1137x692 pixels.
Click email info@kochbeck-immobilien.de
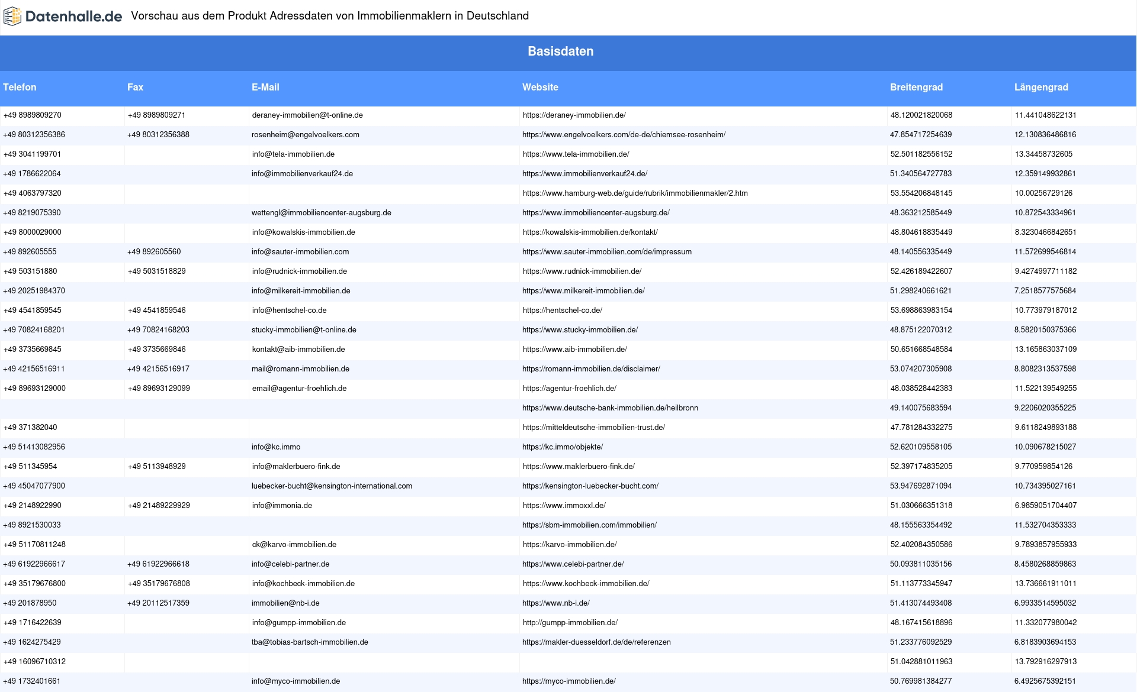(x=303, y=584)
